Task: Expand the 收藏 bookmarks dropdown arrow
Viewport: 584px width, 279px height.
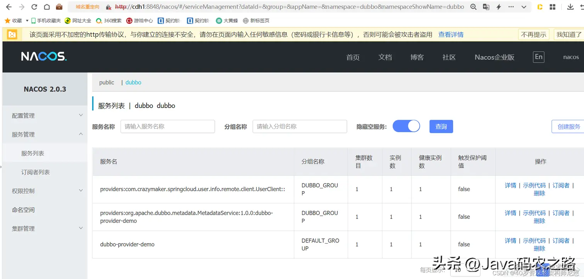Action: [27, 20]
